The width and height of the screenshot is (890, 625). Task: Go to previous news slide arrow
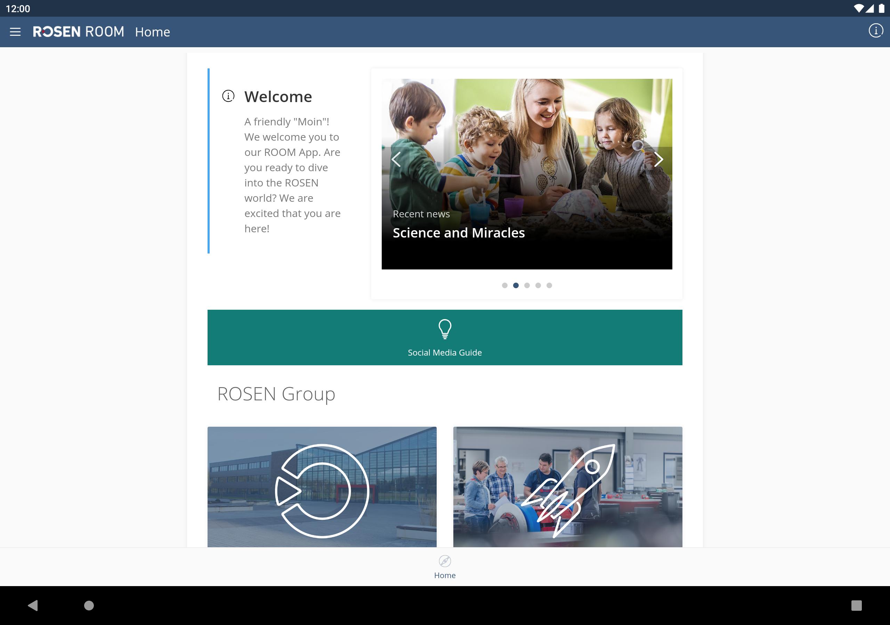pyautogui.click(x=396, y=159)
